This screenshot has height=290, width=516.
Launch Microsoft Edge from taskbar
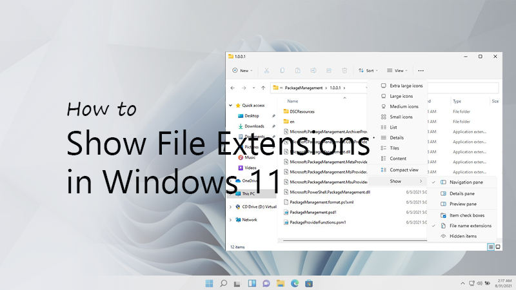coord(295,283)
